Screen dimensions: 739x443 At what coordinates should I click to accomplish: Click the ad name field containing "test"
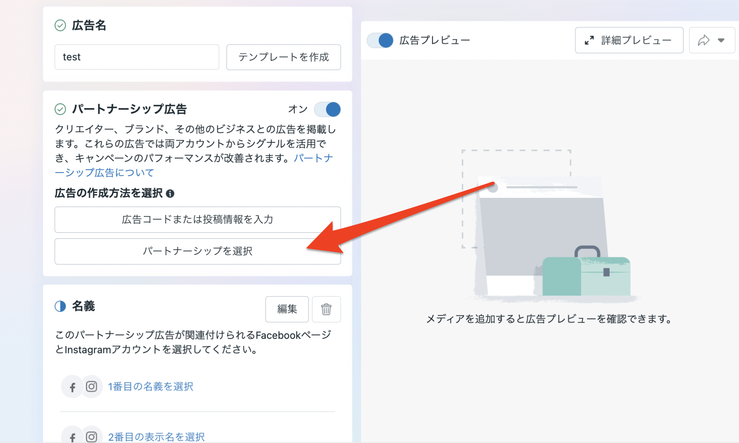[137, 57]
